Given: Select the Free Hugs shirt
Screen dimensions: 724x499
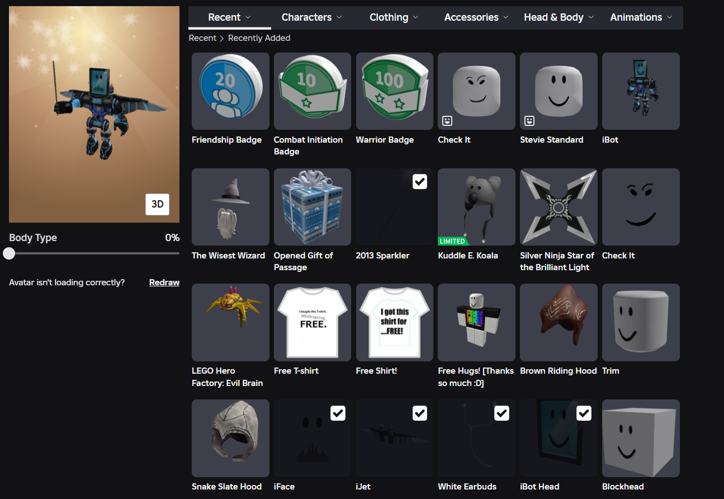Looking at the screenshot, I should [x=476, y=322].
